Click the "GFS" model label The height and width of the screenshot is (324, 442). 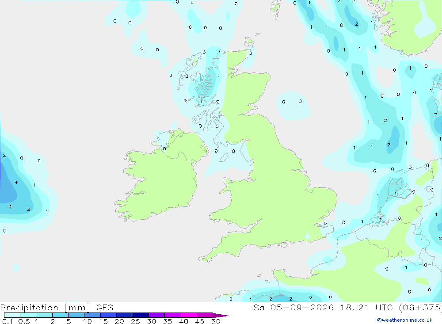(x=105, y=308)
